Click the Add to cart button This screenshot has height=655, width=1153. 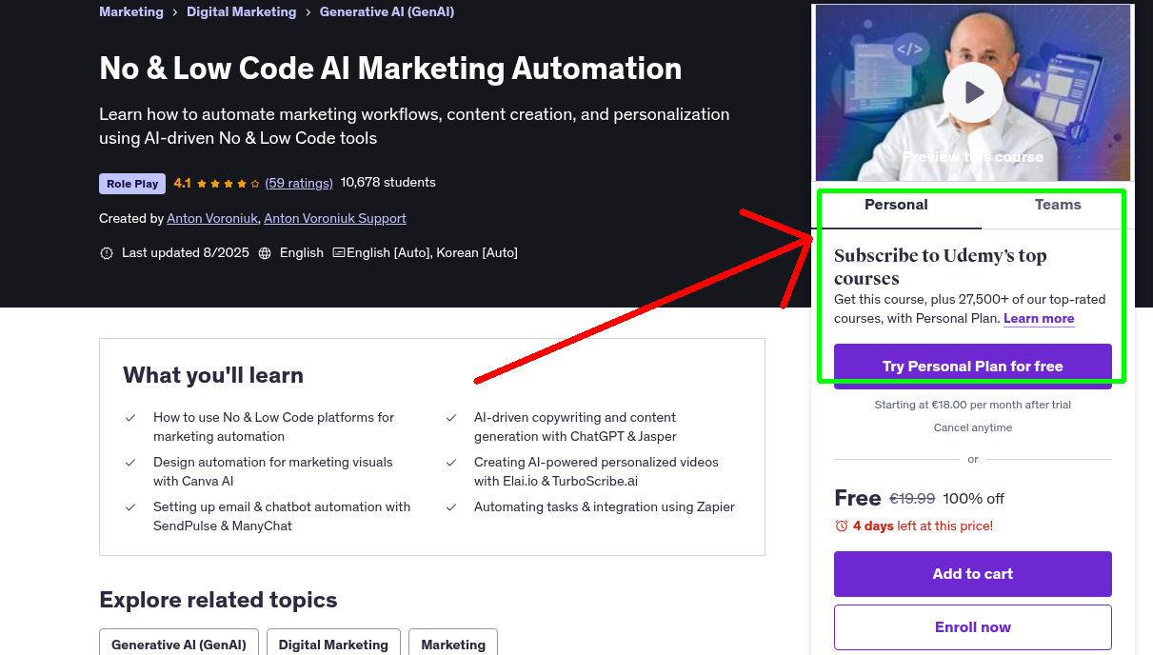[973, 574]
